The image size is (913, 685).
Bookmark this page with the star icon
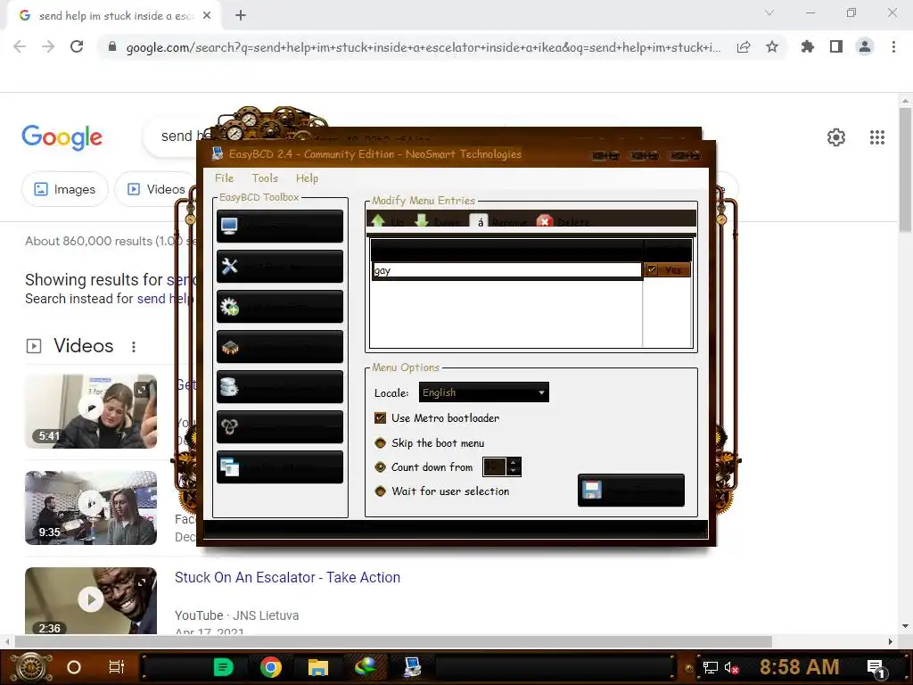[x=772, y=46]
